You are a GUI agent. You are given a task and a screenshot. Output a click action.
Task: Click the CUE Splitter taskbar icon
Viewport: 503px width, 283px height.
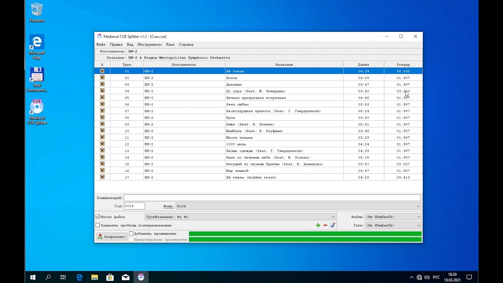coord(141,277)
